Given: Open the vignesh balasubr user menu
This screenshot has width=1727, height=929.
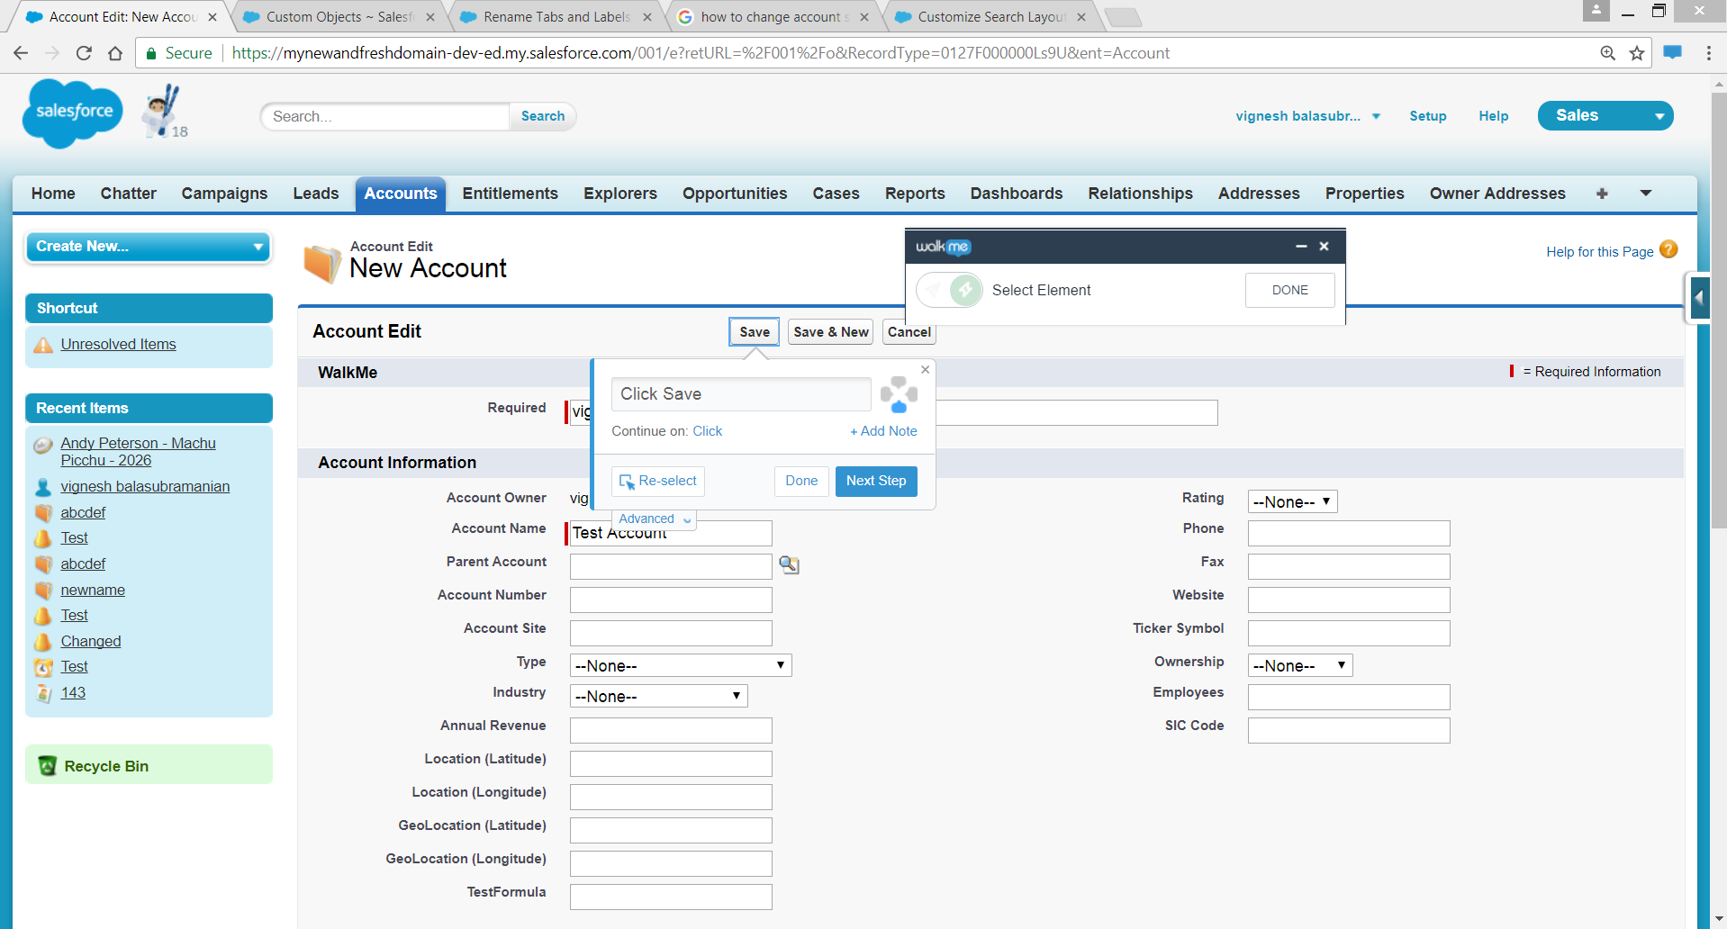Looking at the screenshot, I should tap(1307, 116).
